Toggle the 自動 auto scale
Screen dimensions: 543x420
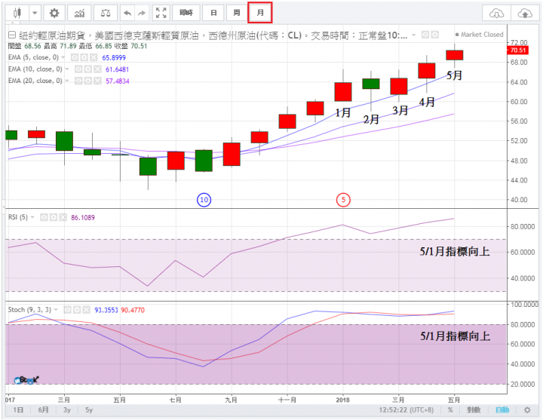tap(502, 410)
